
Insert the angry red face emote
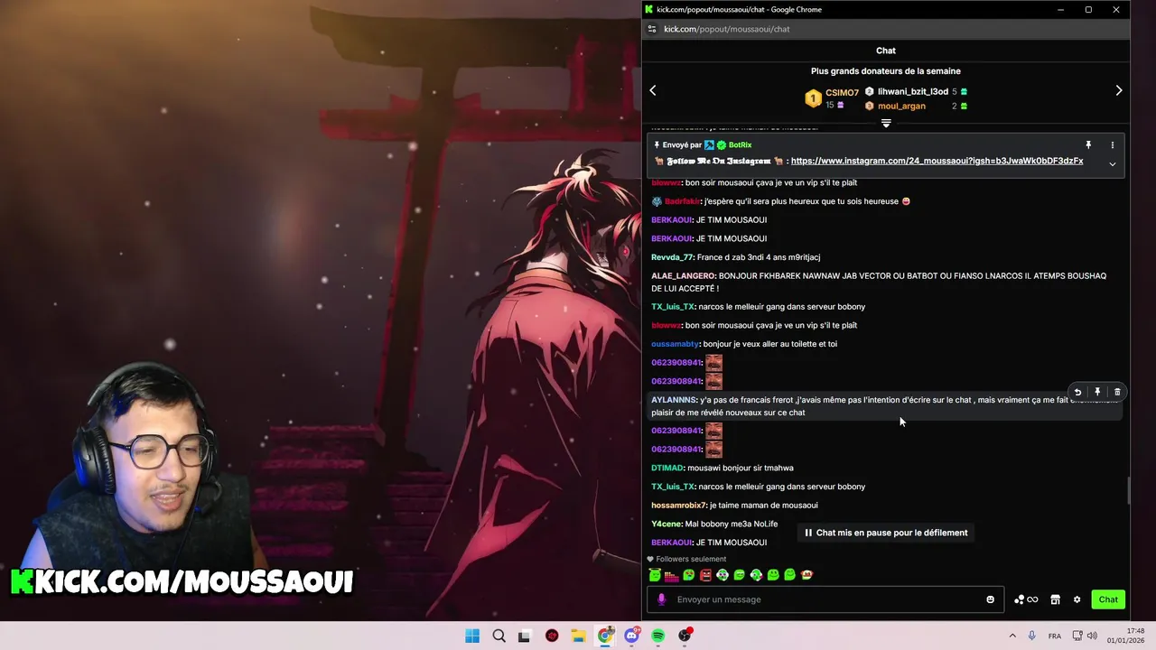705,575
